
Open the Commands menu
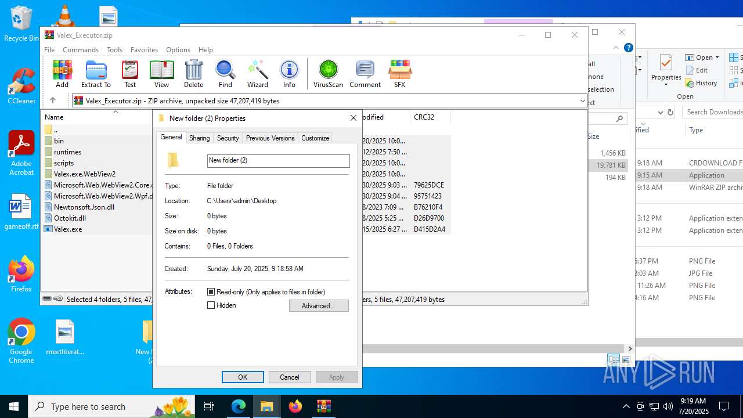[81, 50]
